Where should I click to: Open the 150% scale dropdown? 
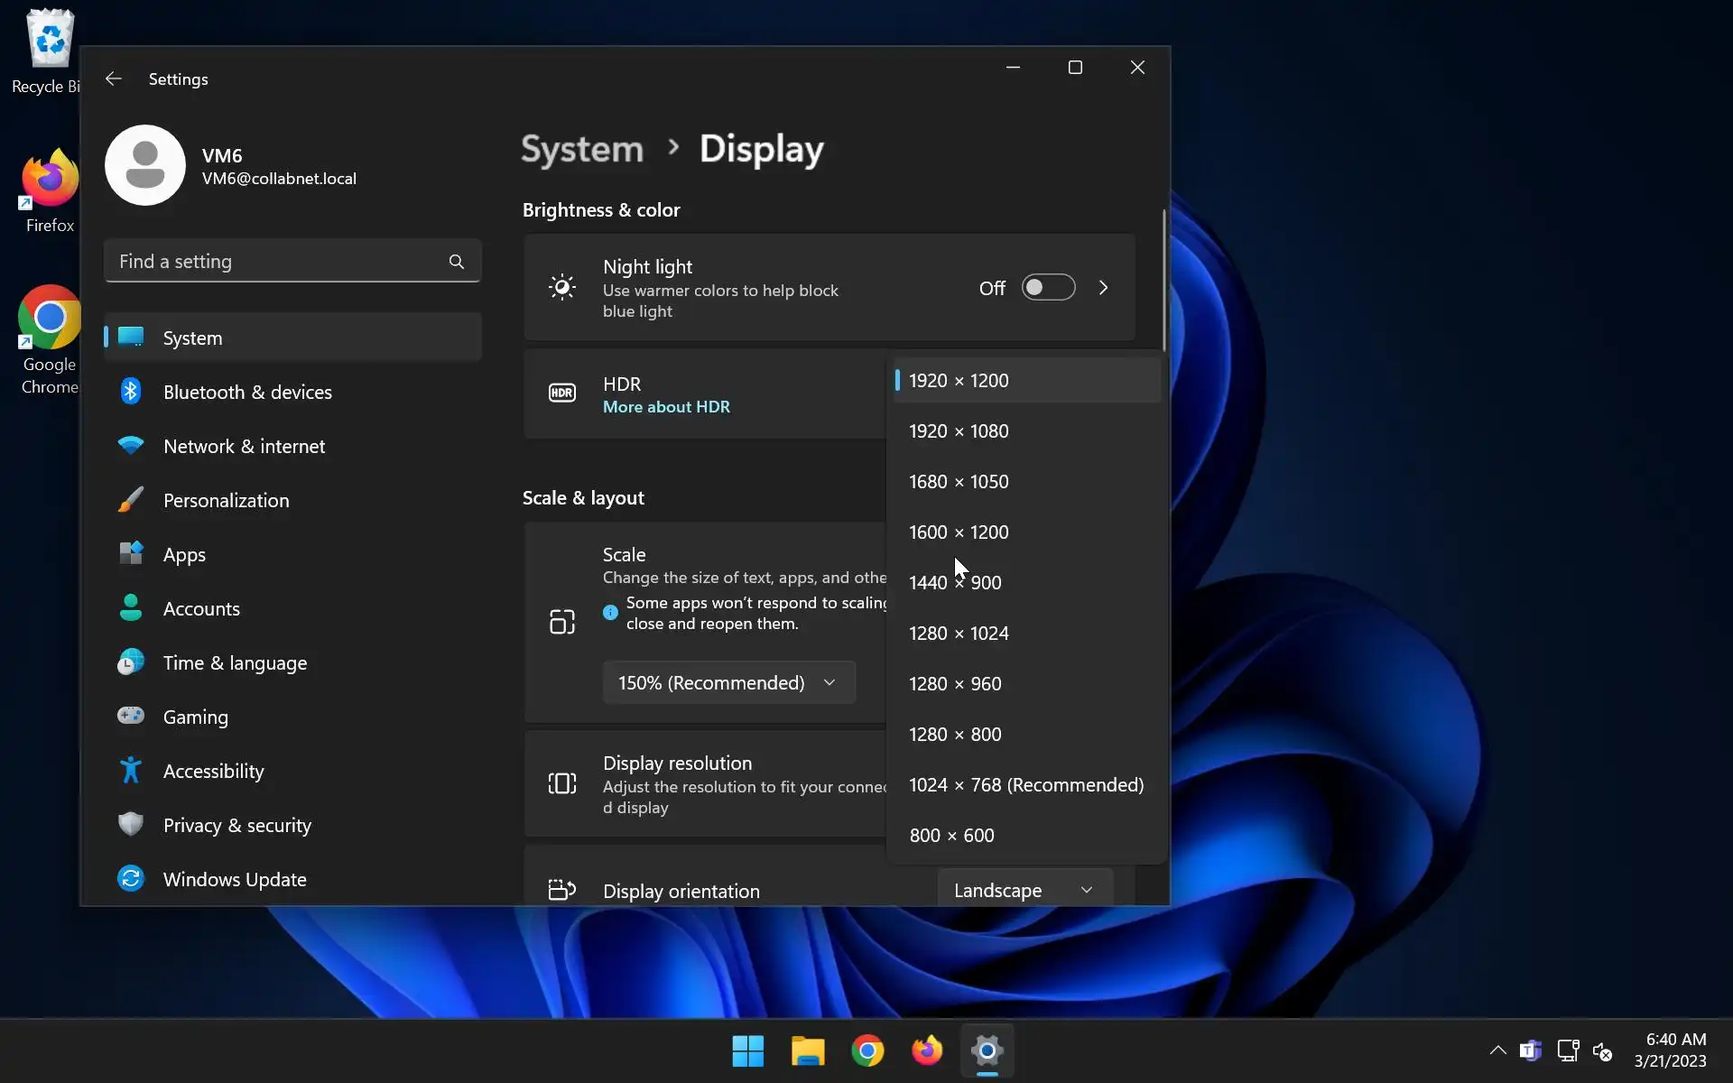pos(728,683)
